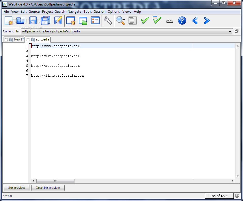Viewport: 243px width, 201px height.
Task: Click the garbage collection trash icon
Action: point(237,196)
